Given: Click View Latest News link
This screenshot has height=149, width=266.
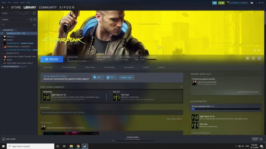Looking at the screenshot, I should pyautogui.click(x=174, y=119).
